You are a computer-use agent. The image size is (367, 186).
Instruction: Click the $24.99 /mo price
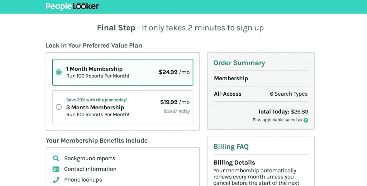(x=174, y=72)
